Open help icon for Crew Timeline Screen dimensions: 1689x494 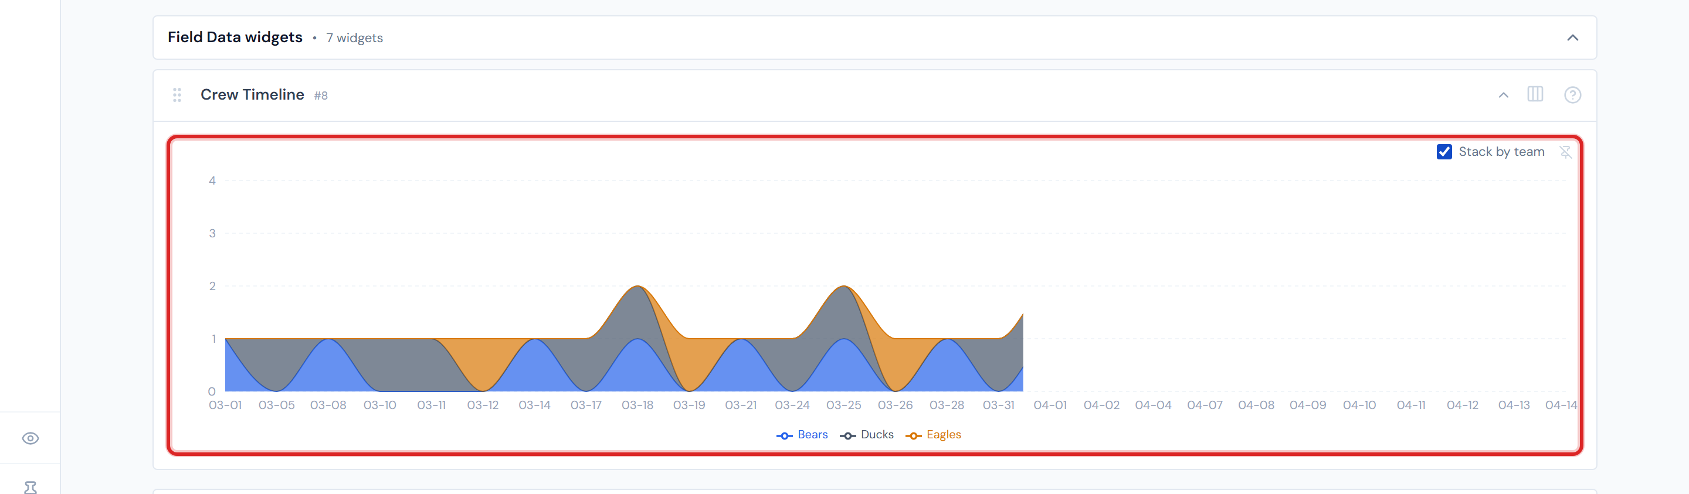[x=1572, y=95]
